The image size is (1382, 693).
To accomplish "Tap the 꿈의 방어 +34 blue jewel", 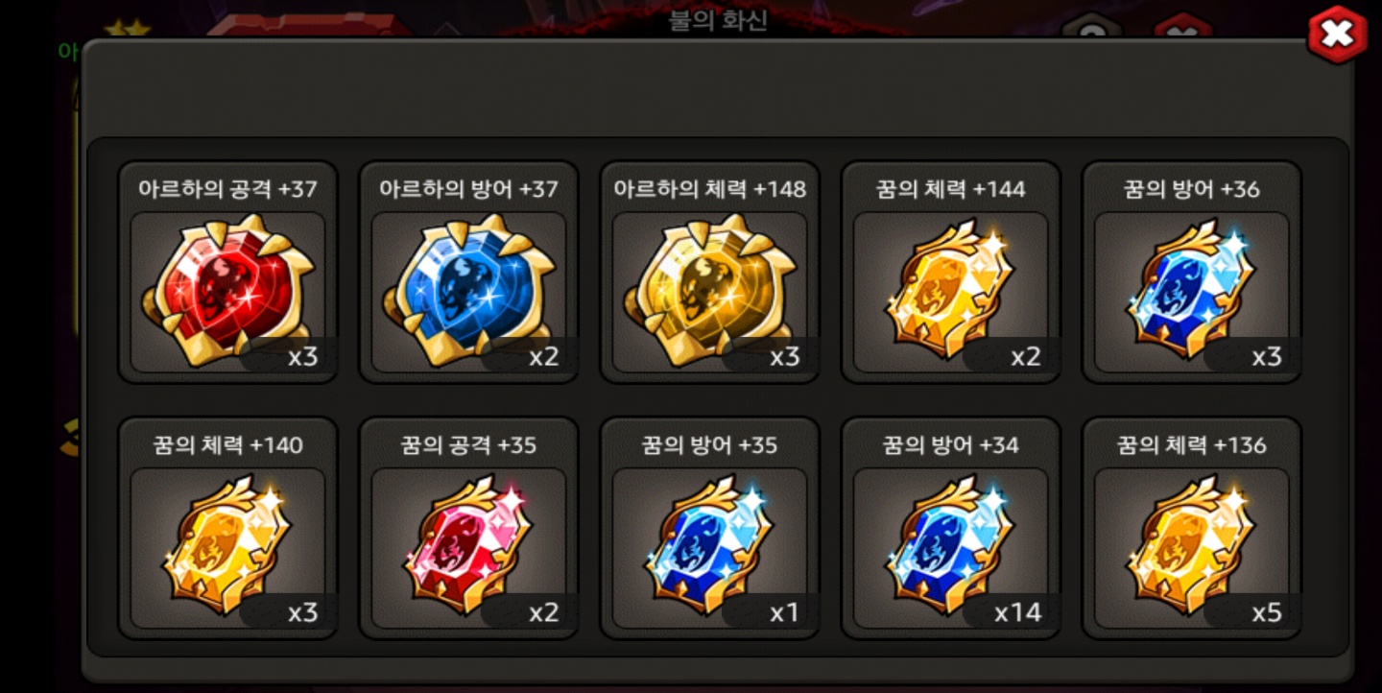I will [x=951, y=548].
